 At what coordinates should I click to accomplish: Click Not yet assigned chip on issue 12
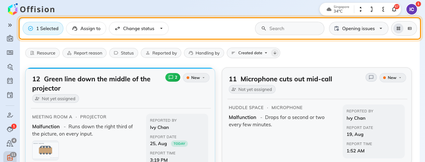(55, 99)
